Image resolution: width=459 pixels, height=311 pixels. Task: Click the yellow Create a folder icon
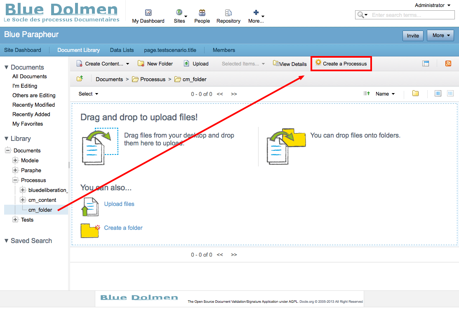[x=90, y=231]
